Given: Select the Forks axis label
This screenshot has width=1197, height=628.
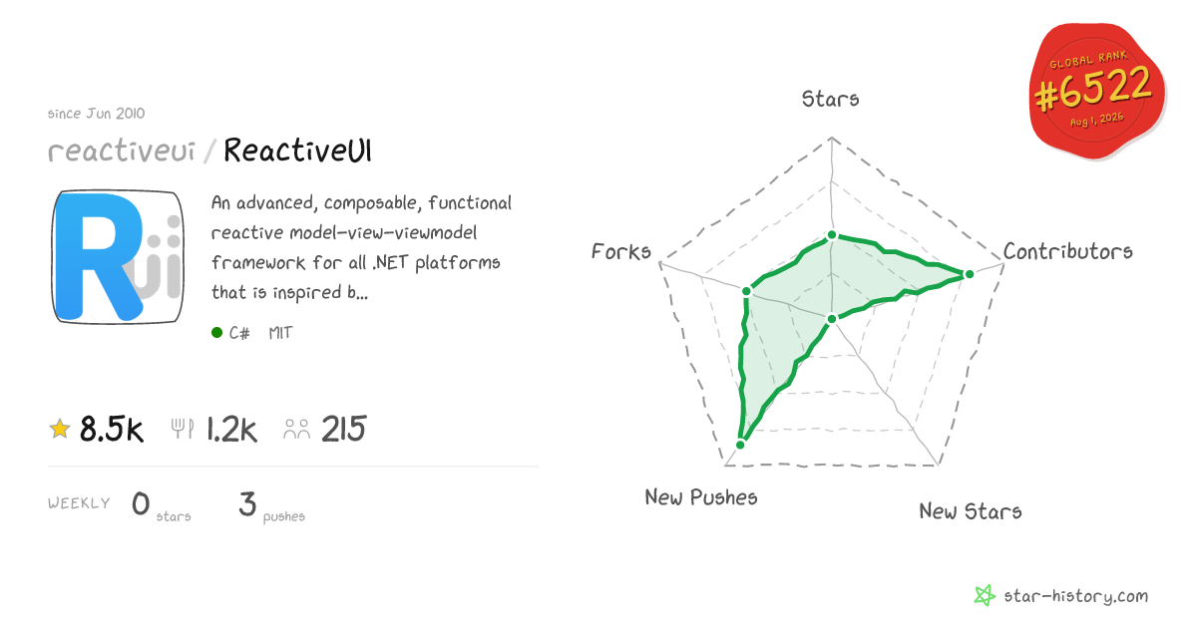Looking at the screenshot, I should pos(621,251).
